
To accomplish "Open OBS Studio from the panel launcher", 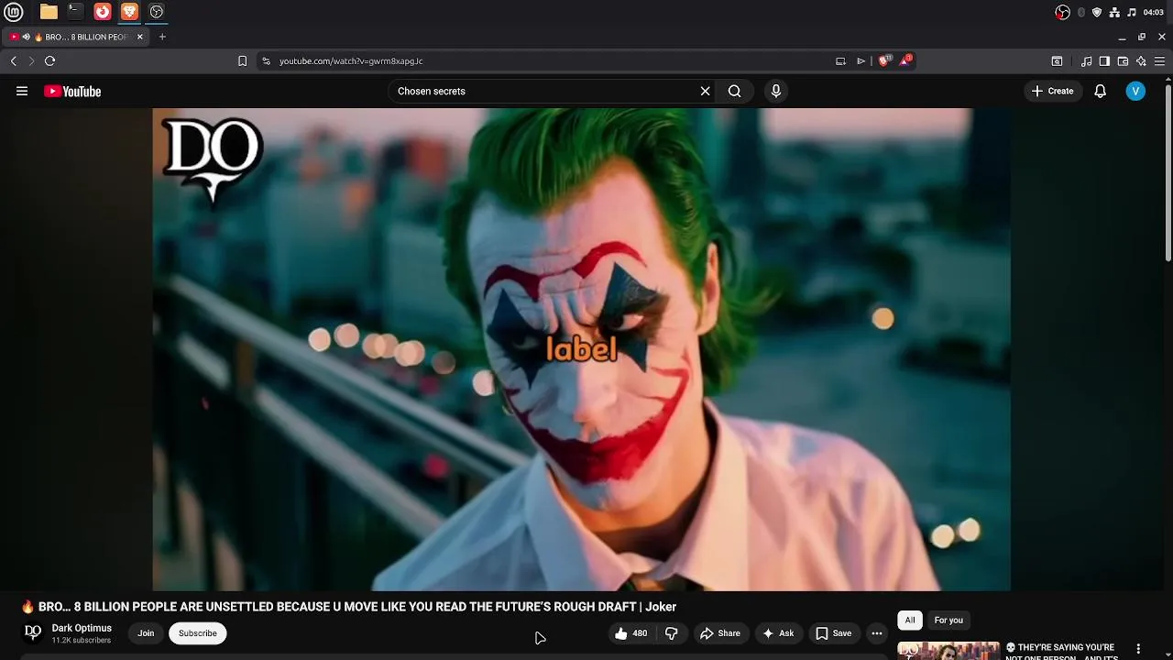I will pyautogui.click(x=157, y=12).
